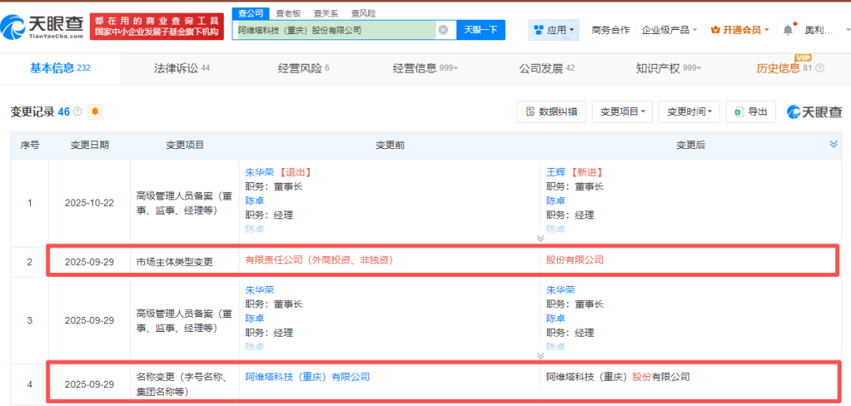Export records with the 导出 button
The width and height of the screenshot is (851, 406).
tap(750, 112)
